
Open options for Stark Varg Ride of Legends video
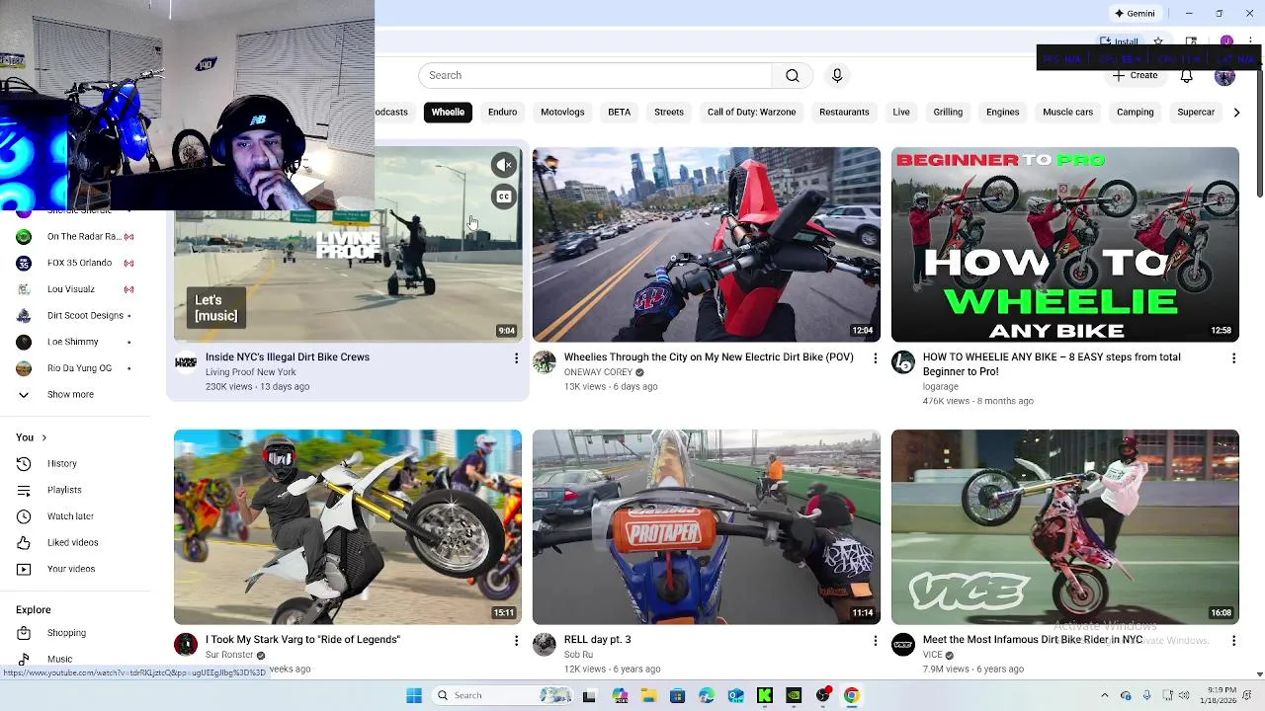[516, 641]
